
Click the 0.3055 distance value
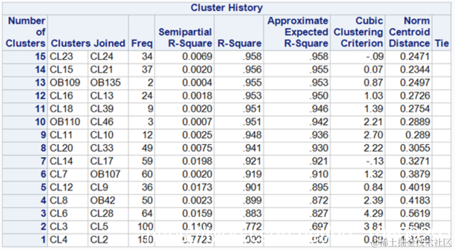(415, 148)
